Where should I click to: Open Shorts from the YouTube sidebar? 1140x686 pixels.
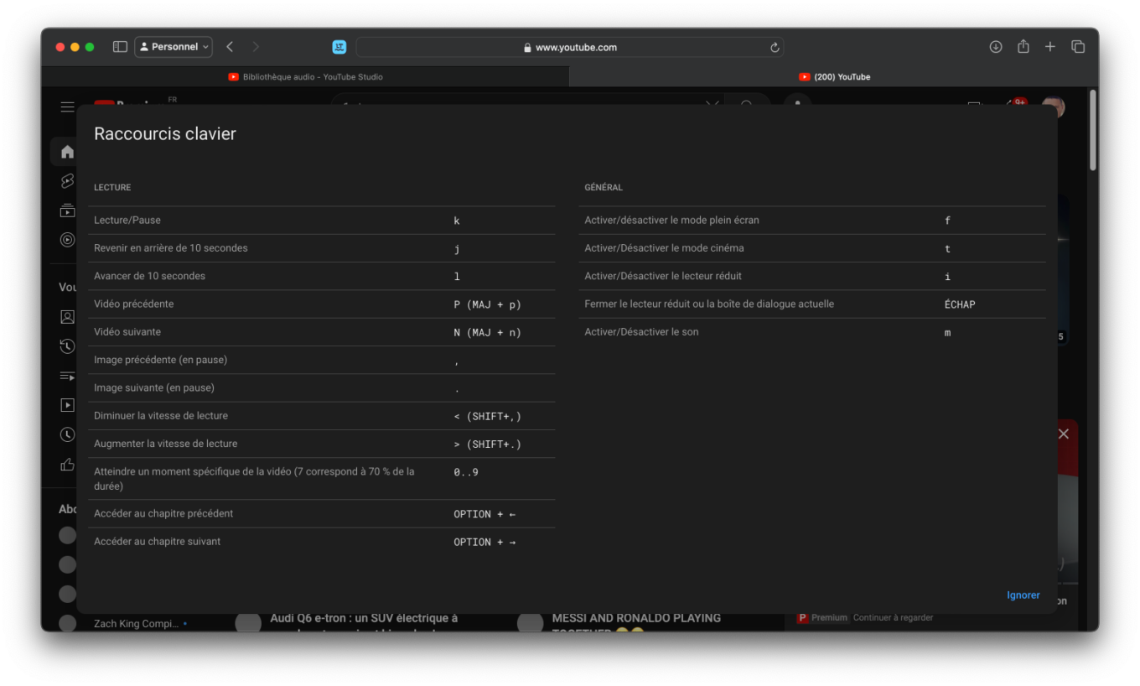[x=67, y=181]
